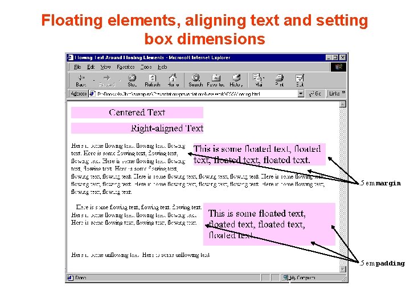Click the 'unflowing text' bottom line
Screen dimensions: 410x307
[x=141, y=255]
